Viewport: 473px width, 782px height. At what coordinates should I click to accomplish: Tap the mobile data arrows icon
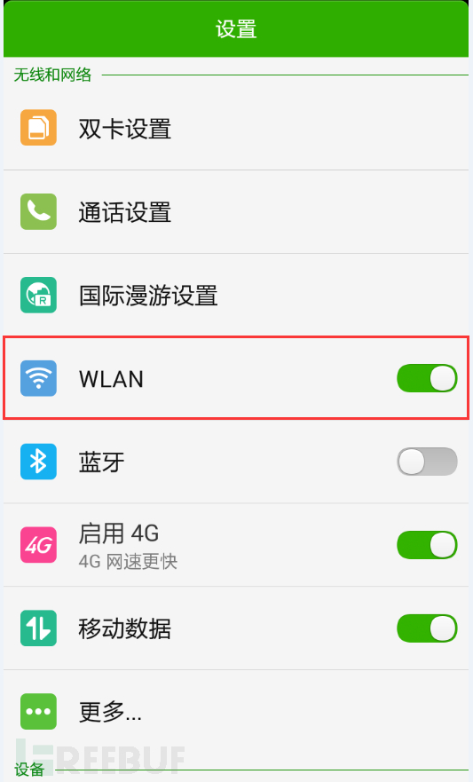pos(38,628)
